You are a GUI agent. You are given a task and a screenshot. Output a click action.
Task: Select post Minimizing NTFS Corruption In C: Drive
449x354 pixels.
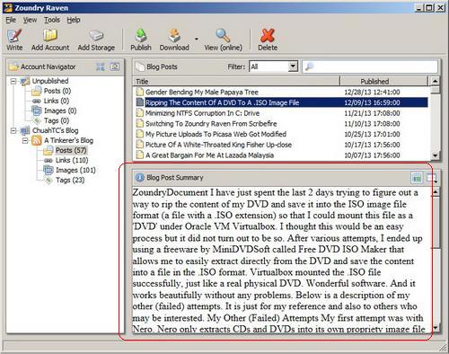tap(202, 113)
